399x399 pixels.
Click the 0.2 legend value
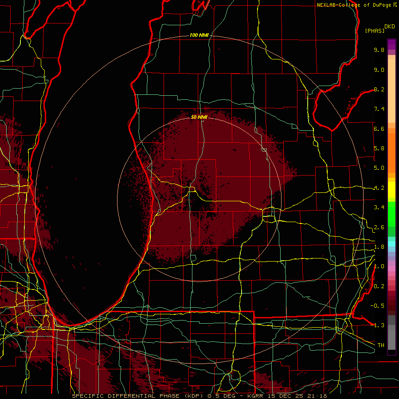[x=379, y=286]
